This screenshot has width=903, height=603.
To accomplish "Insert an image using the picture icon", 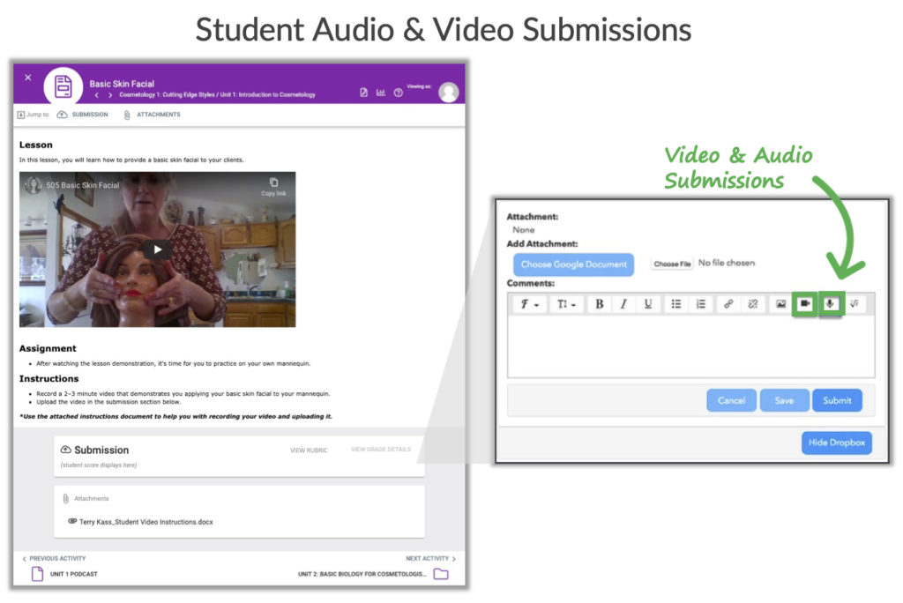I will click(x=780, y=304).
